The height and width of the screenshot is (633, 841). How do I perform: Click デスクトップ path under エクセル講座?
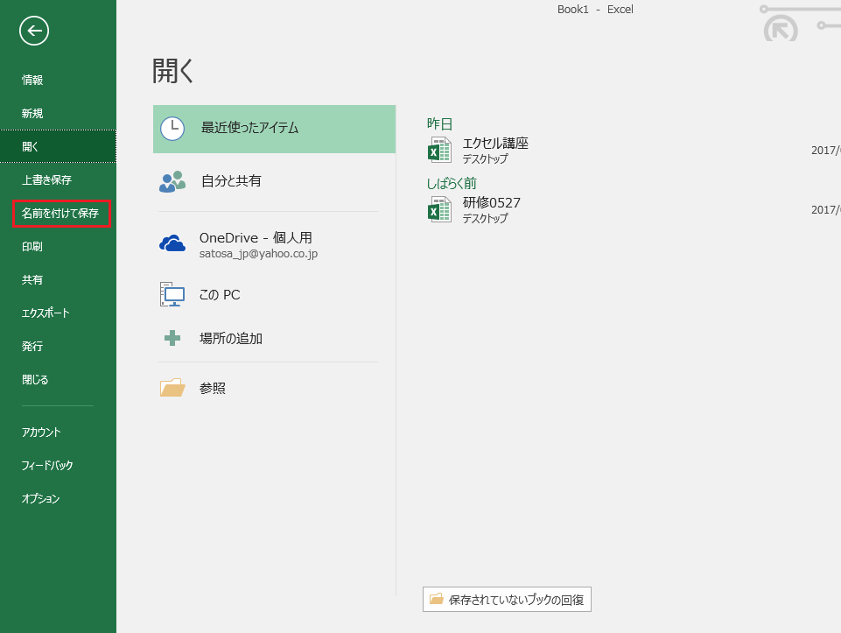pyautogui.click(x=485, y=158)
